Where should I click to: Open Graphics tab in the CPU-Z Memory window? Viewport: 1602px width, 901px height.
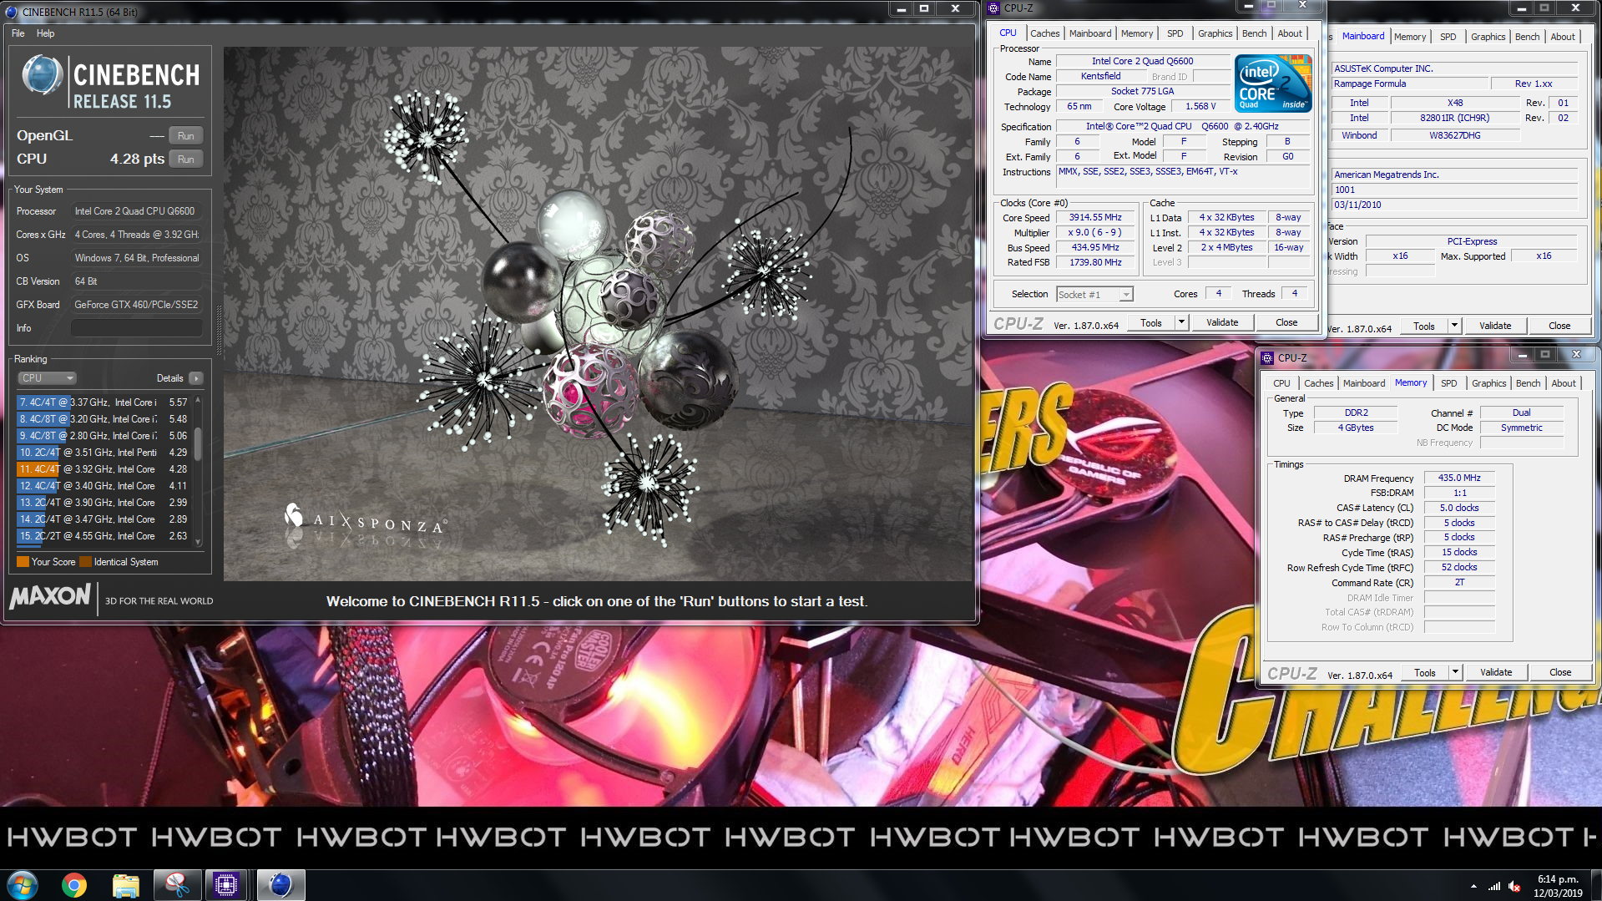click(1488, 383)
